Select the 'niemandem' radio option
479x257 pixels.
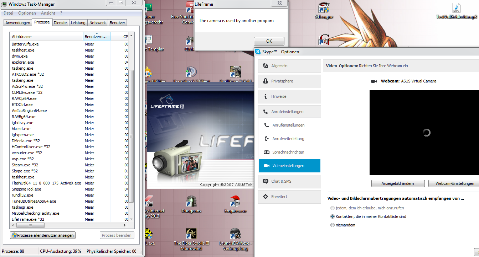[x=333, y=225]
